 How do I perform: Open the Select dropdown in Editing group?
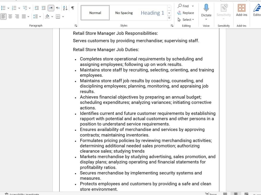186,19
